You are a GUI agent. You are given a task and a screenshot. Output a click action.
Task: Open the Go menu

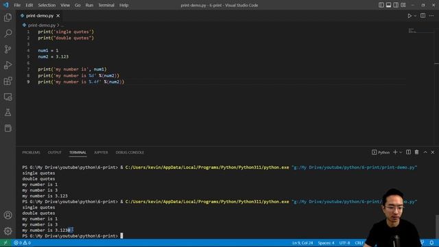[x=78, y=5]
